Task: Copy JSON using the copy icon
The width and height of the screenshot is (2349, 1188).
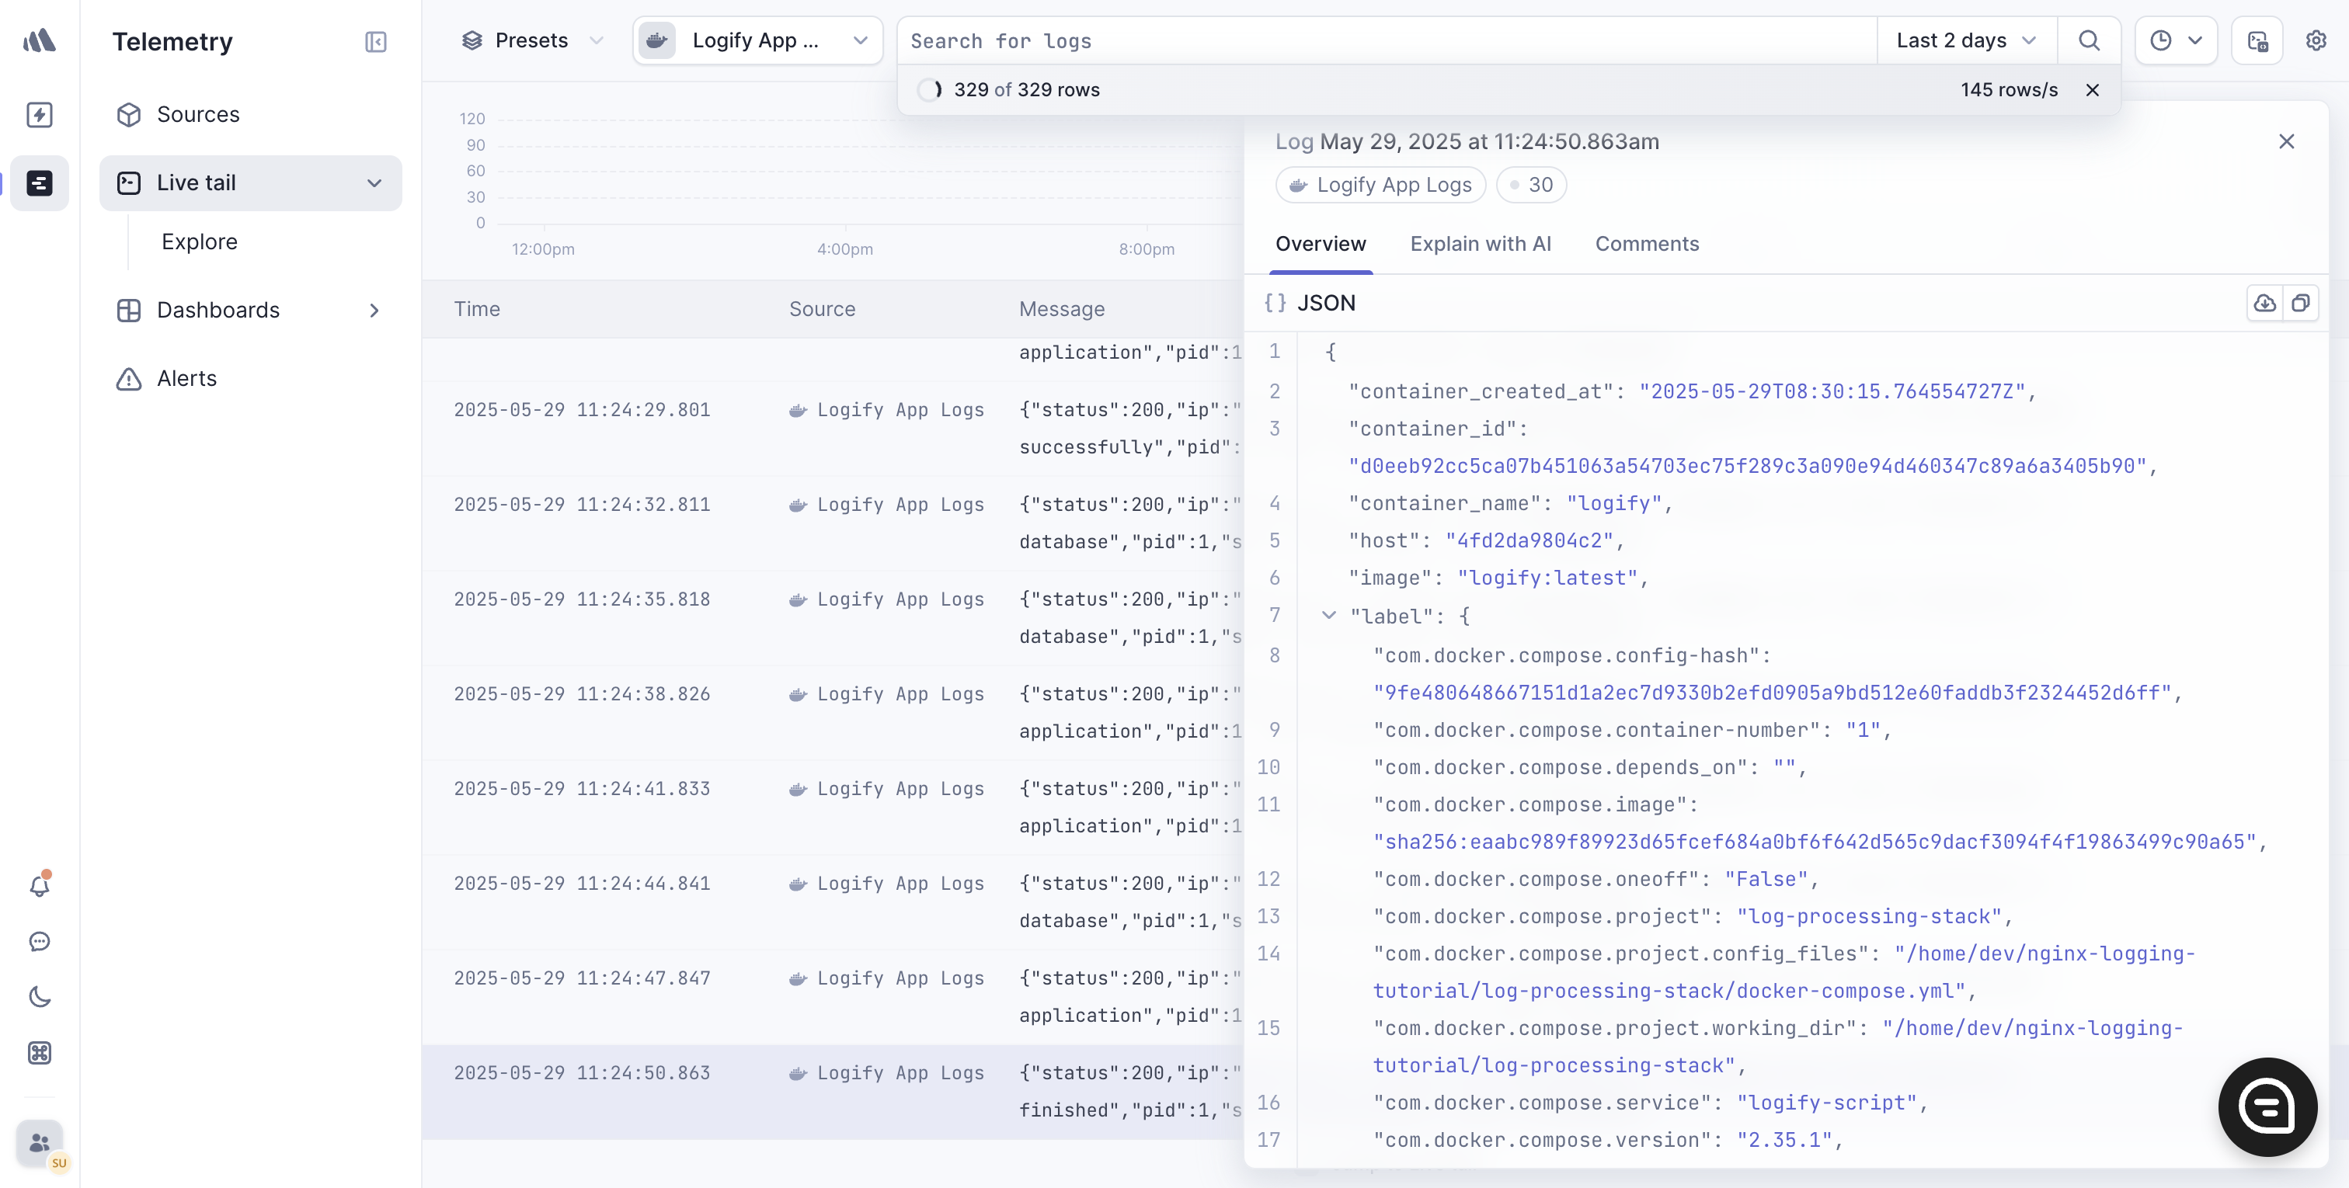Action: (2300, 304)
